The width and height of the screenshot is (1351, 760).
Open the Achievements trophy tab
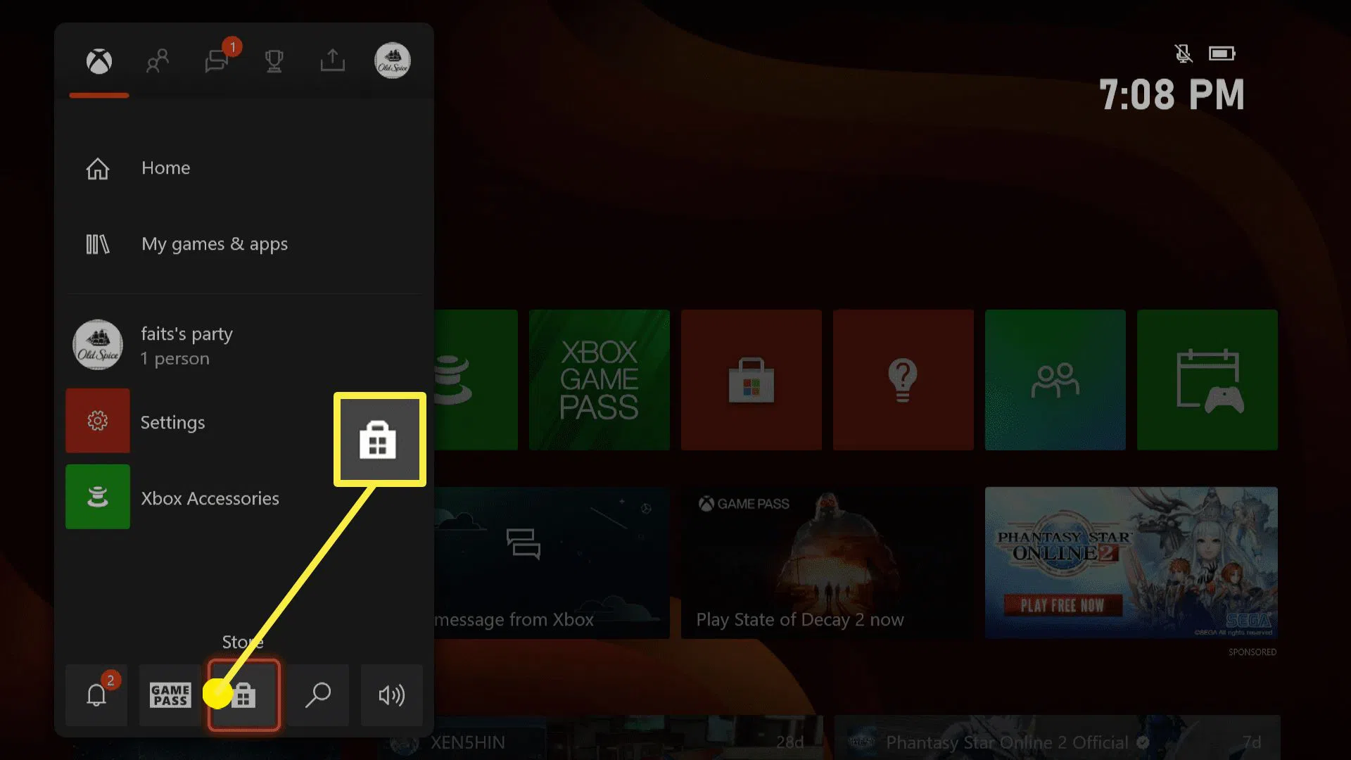[274, 62]
